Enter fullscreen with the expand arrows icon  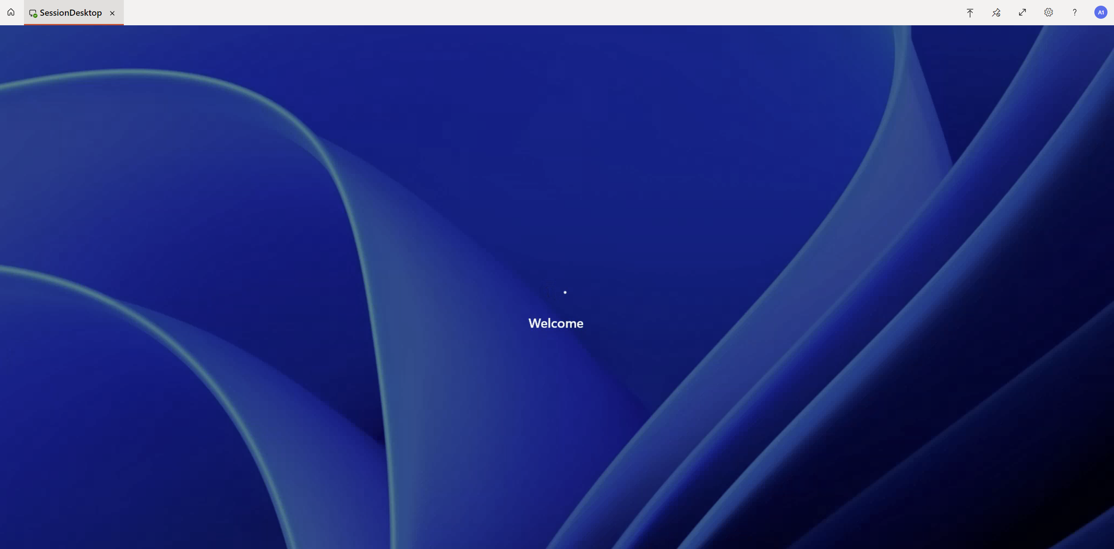click(1022, 12)
